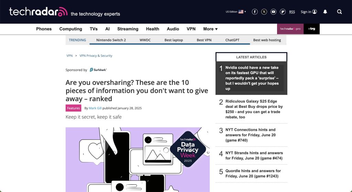Click the Features category tag
Viewport: 352px width, 192px height.
[74, 108]
